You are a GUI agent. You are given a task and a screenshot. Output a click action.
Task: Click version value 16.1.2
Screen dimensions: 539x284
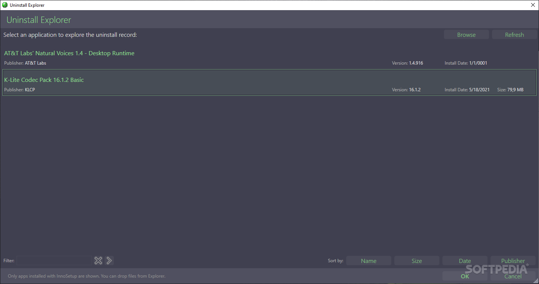tap(415, 90)
